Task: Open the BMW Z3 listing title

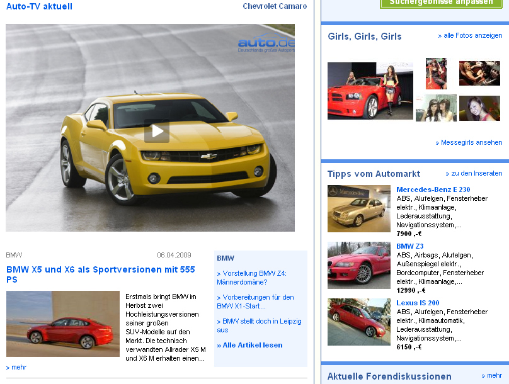Action: pyautogui.click(x=409, y=246)
